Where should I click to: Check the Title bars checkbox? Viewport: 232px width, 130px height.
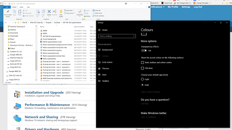point(142,68)
